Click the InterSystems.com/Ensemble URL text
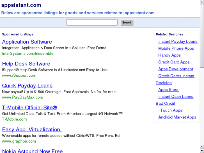The width and height of the screenshot is (204, 153). pos(28,54)
